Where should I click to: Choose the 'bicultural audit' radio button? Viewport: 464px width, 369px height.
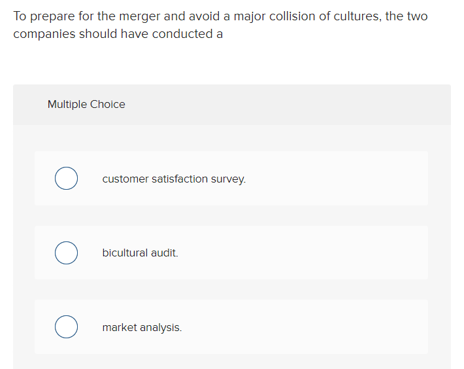click(66, 253)
